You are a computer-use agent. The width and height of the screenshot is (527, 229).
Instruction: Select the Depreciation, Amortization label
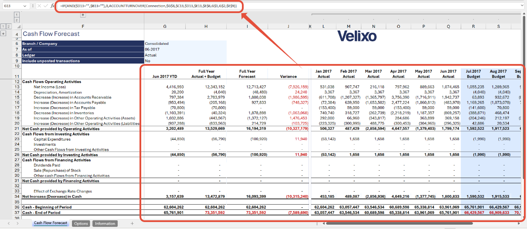tap(58, 92)
